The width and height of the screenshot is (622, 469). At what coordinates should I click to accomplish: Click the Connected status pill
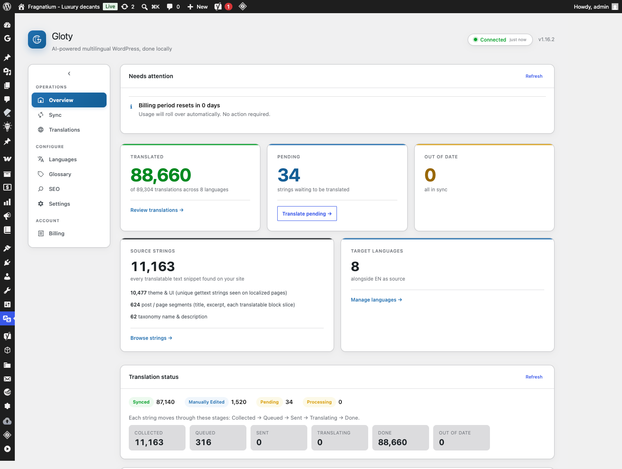(x=500, y=39)
